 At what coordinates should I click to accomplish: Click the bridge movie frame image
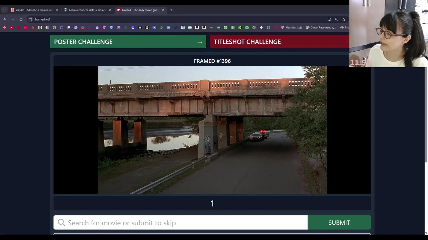pos(212,130)
